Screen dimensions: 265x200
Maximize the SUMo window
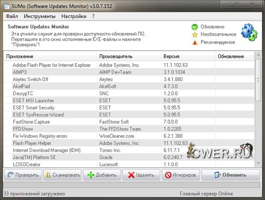237,4
